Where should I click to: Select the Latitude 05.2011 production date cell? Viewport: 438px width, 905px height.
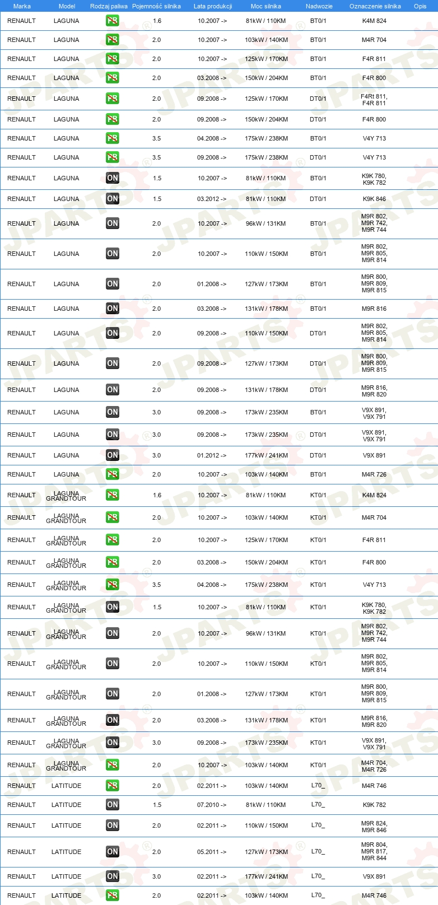(212, 852)
